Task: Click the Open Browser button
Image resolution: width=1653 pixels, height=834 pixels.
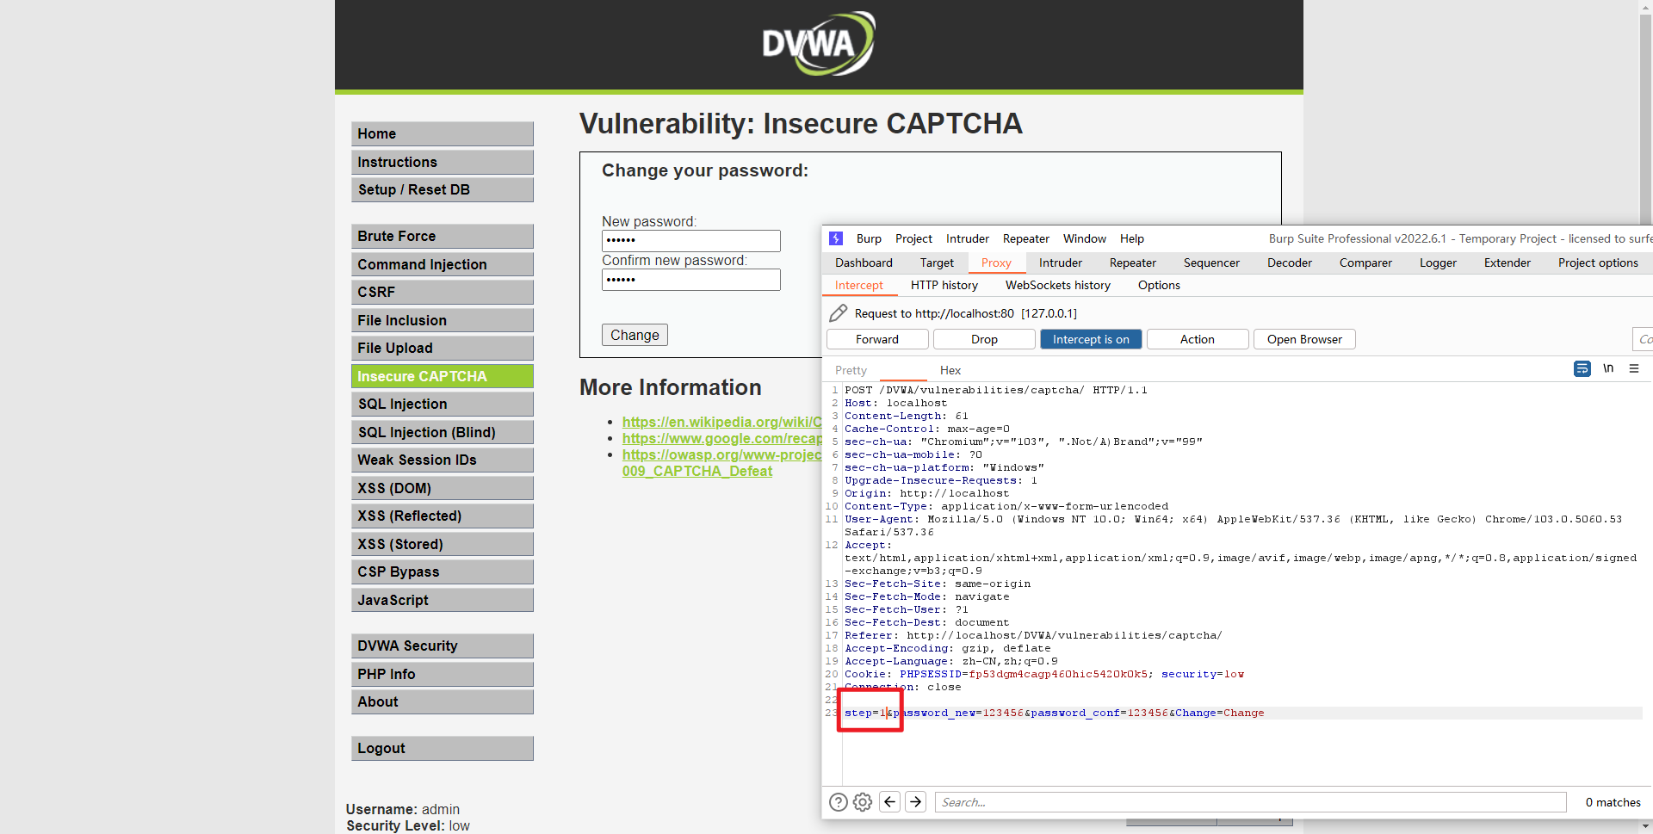Action: (1304, 339)
